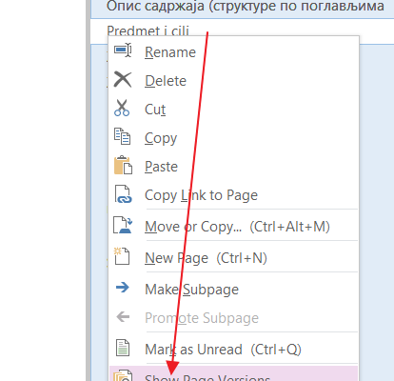This screenshot has width=394, height=381.
Task: Click the Mark as Unread page icon
Action: click(123, 348)
